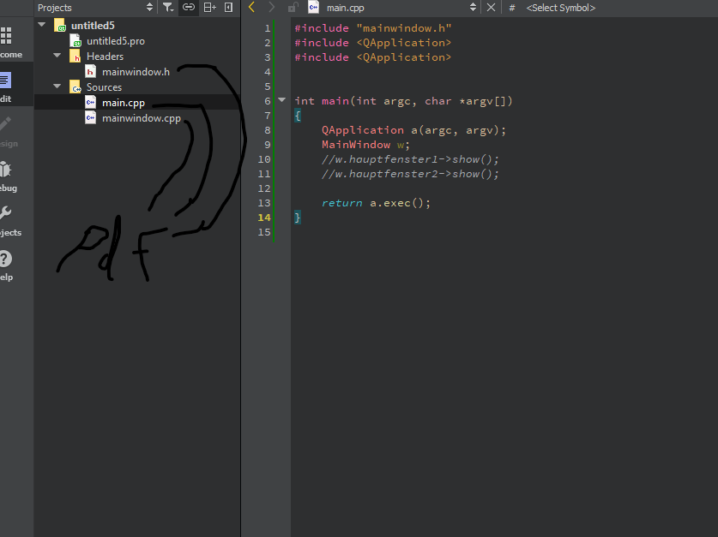Close the Projects side panel
Viewport: 718px width, 537px height.
pyautogui.click(x=228, y=7)
